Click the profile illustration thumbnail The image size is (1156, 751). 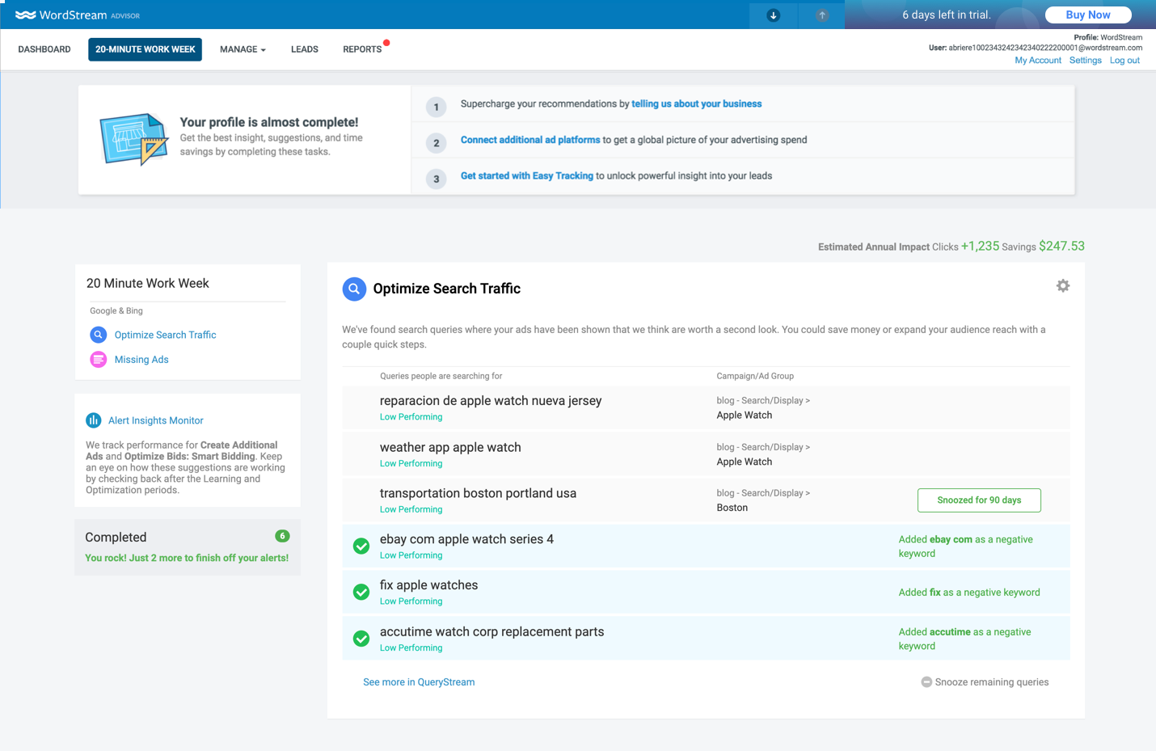pos(134,139)
